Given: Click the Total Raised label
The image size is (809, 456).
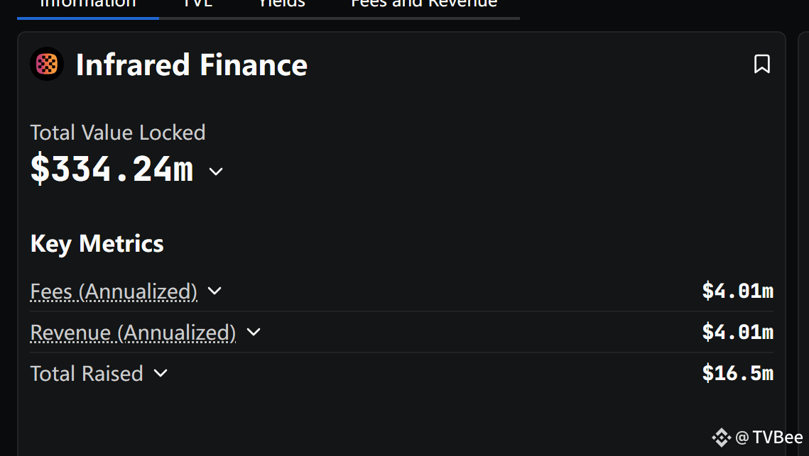Looking at the screenshot, I should click(x=87, y=374).
